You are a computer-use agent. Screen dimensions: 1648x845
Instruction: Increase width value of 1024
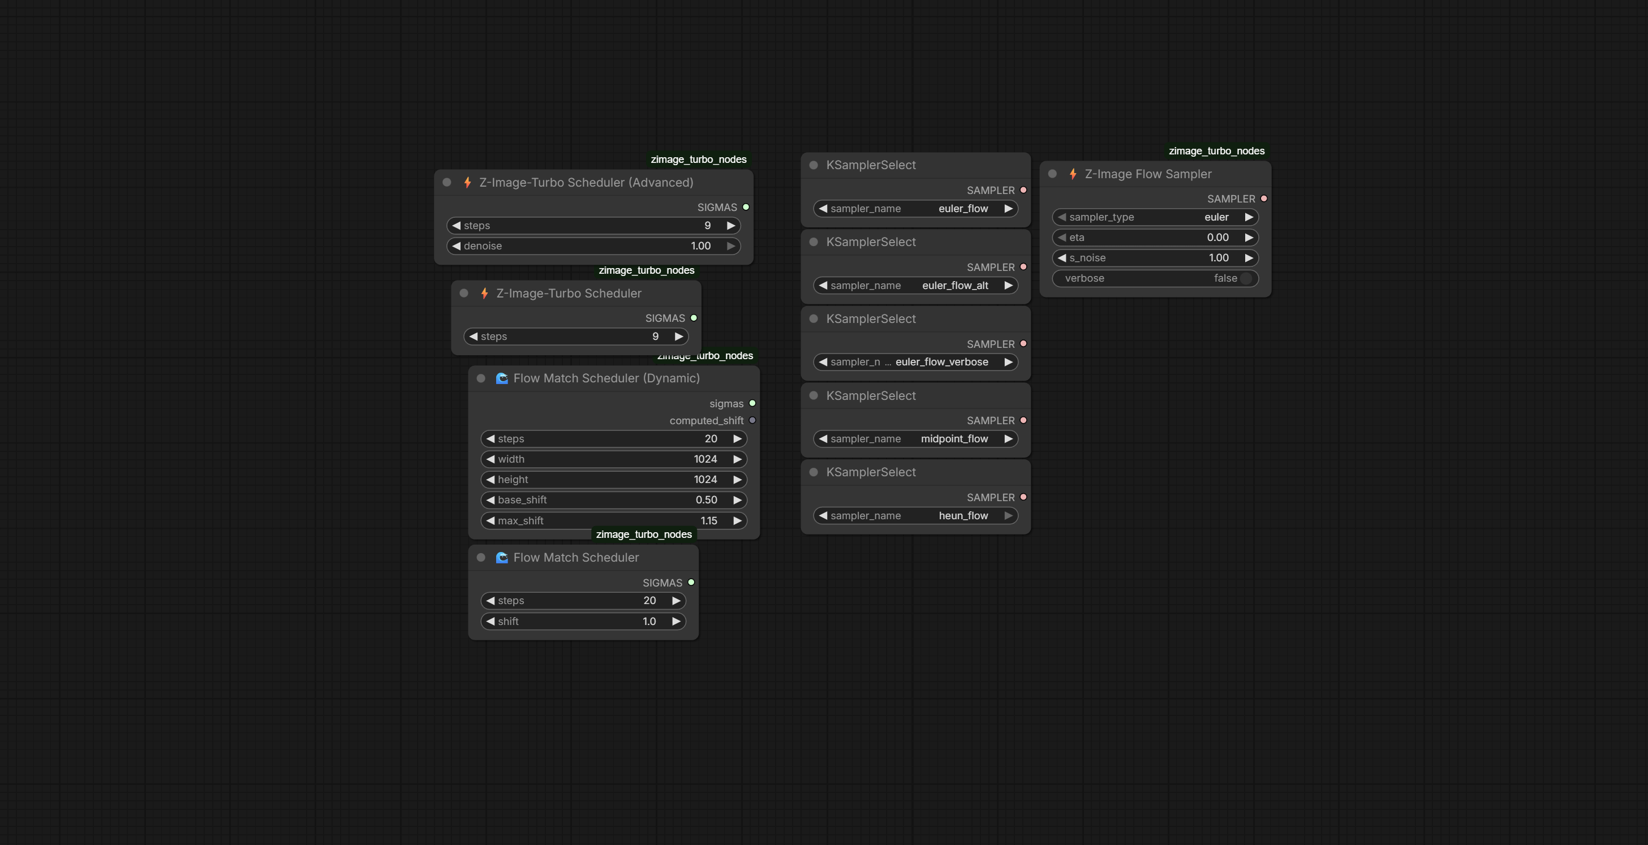tap(738, 459)
